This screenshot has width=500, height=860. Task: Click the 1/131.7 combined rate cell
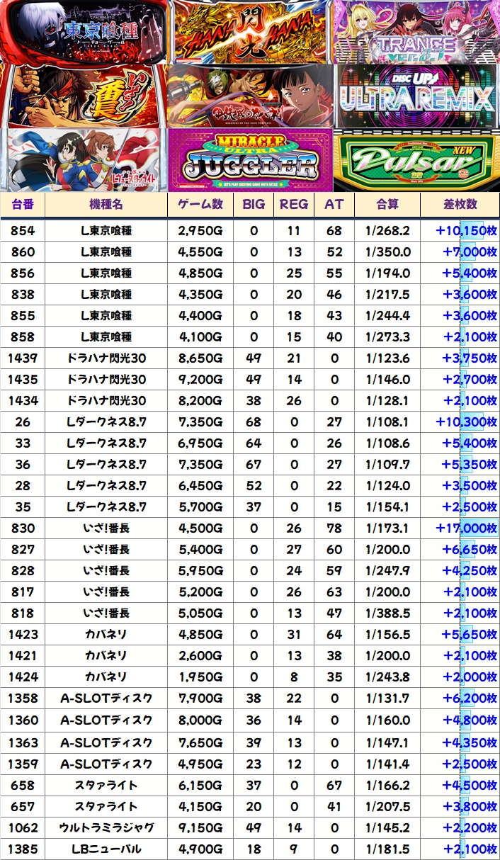pyautogui.click(x=387, y=698)
